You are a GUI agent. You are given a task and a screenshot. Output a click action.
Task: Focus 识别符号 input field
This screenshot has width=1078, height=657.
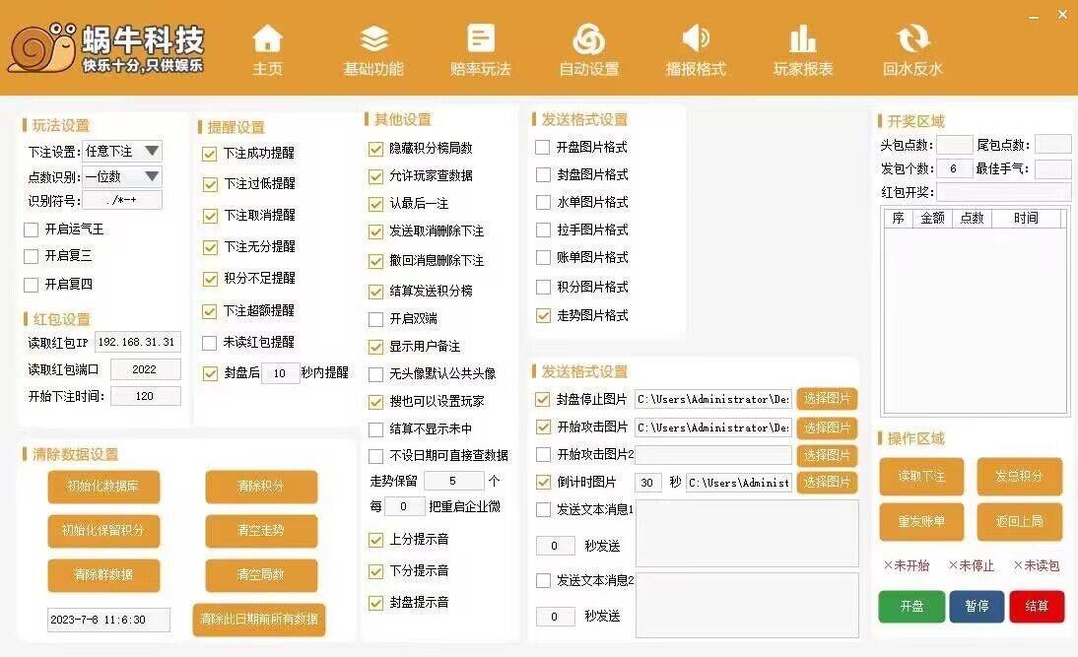[122, 200]
